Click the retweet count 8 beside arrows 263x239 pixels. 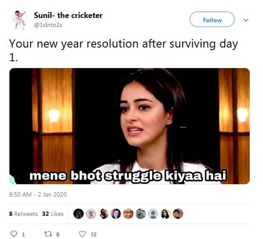coord(57,234)
